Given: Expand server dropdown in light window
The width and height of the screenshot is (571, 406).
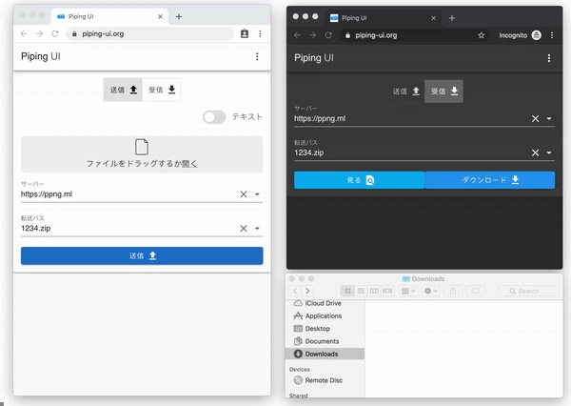Looking at the screenshot, I should tap(257, 194).
